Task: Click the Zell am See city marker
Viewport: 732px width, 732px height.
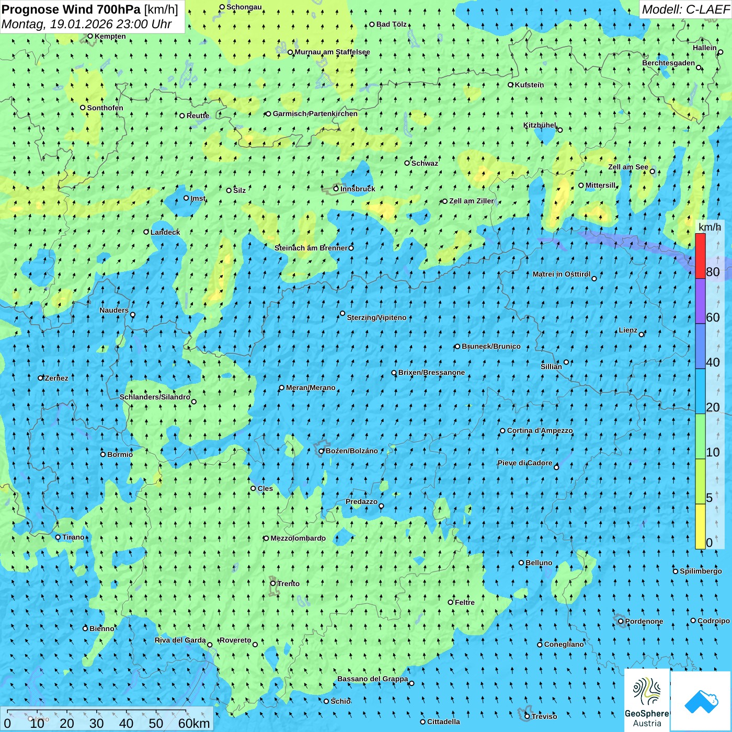Action: tap(652, 171)
